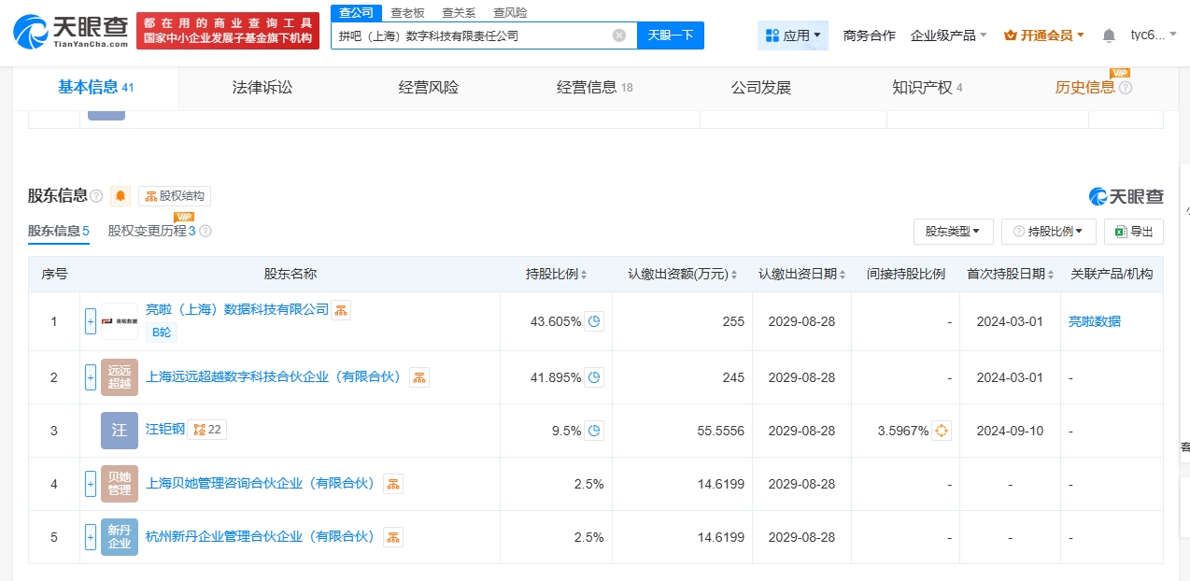Screen dimensions: 1190x581
Task: Expand row 2 上海远远超越 shareholder details
Action: (x=91, y=377)
